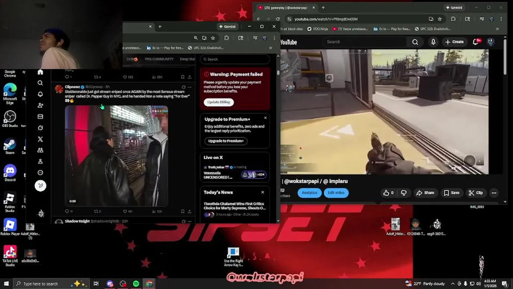Screen dimensions: 513x289
Task: Open new tab in YouTube Chrome window
Action: pos(323,8)
